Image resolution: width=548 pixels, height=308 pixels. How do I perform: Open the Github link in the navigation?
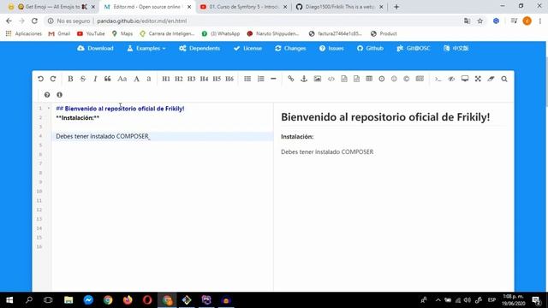(x=370, y=48)
